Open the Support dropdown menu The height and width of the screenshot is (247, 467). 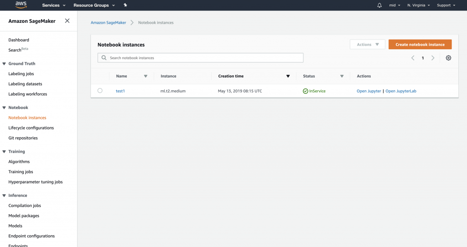click(446, 5)
